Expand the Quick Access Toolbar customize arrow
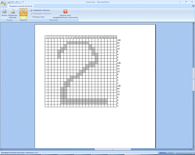195x155 pixels. coord(23,2)
